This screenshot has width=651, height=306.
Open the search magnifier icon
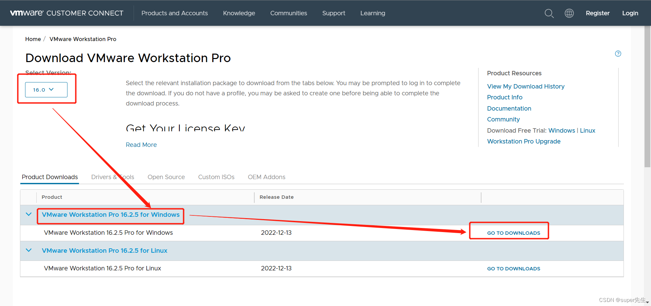[x=549, y=13]
